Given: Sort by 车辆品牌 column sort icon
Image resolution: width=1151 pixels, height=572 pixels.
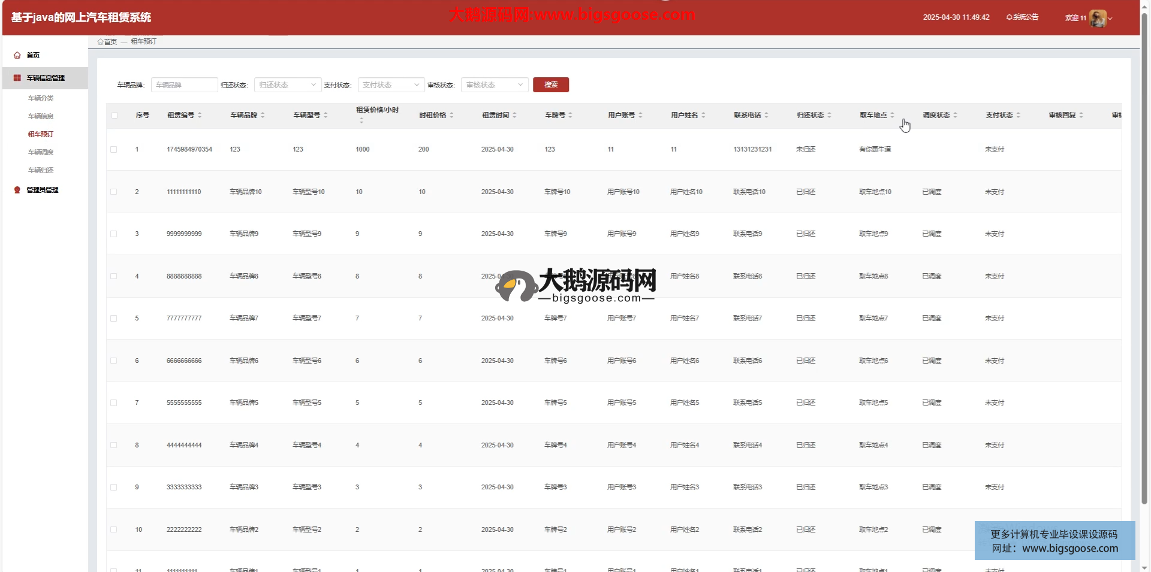Looking at the screenshot, I should tap(263, 115).
